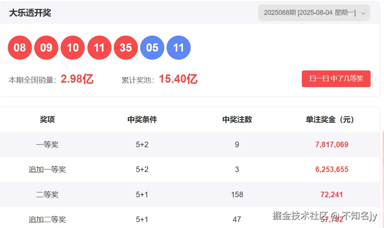Click the blue back-area ball 11
The height and width of the screenshot is (228, 384).
pyautogui.click(x=179, y=47)
